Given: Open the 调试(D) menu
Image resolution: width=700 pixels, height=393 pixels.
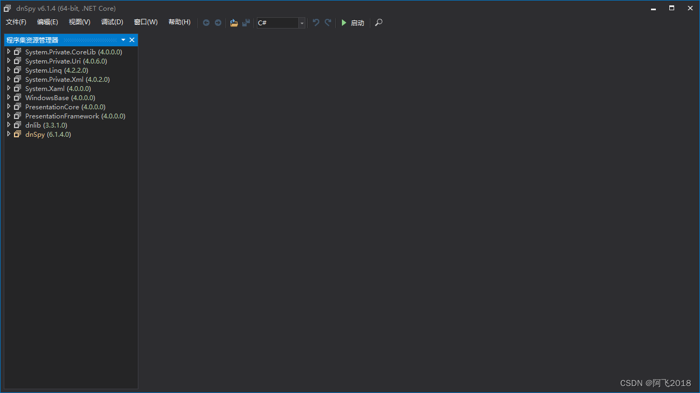Looking at the screenshot, I should pos(112,22).
